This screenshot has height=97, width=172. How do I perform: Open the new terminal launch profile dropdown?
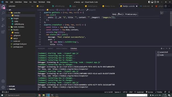pos(164,48)
